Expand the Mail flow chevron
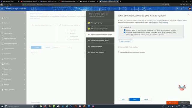The width and height of the screenshot is (192, 108). pos(25,64)
